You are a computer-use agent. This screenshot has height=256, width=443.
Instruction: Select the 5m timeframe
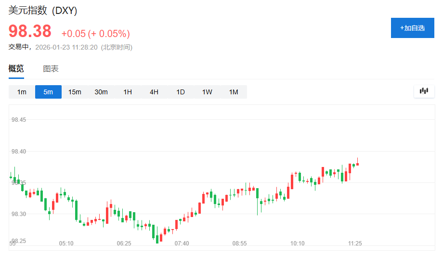48,92
